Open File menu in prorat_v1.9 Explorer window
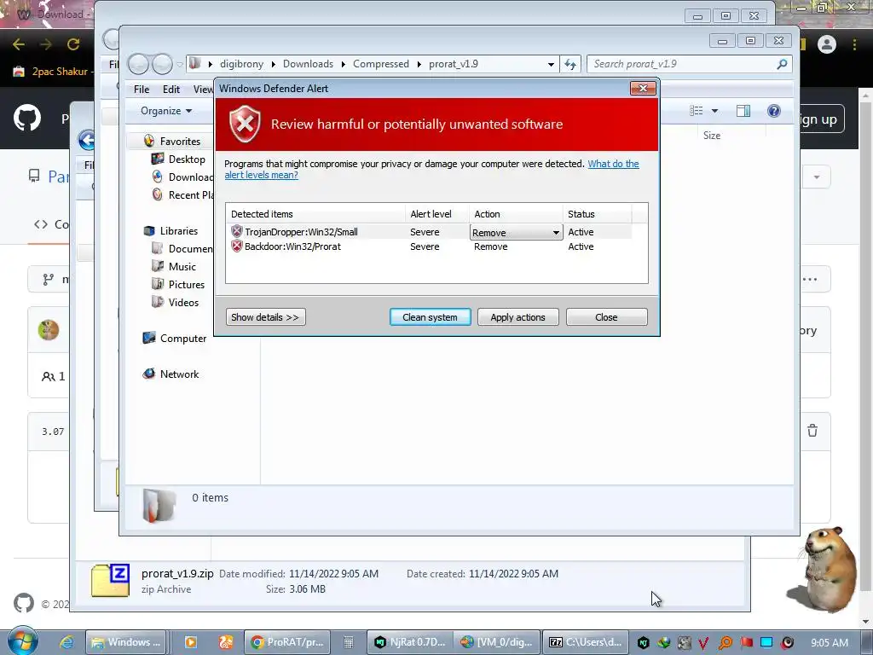Image resolution: width=873 pixels, height=655 pixels. pyautogui.click(x=142, y=89)
